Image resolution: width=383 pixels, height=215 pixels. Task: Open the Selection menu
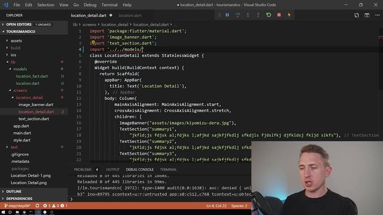(x=45, y=5)
